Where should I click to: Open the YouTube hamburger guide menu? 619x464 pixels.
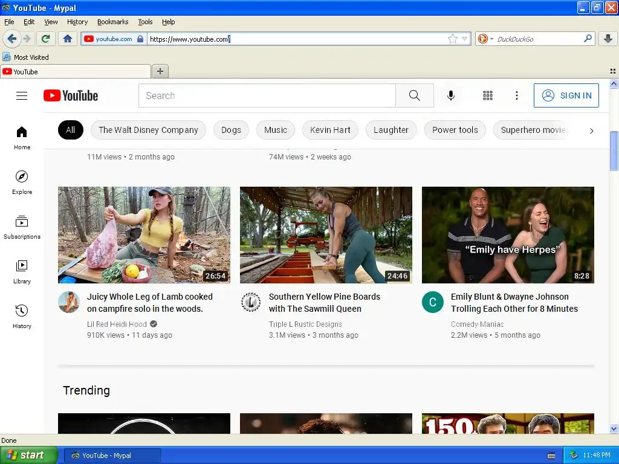[22, 96]
